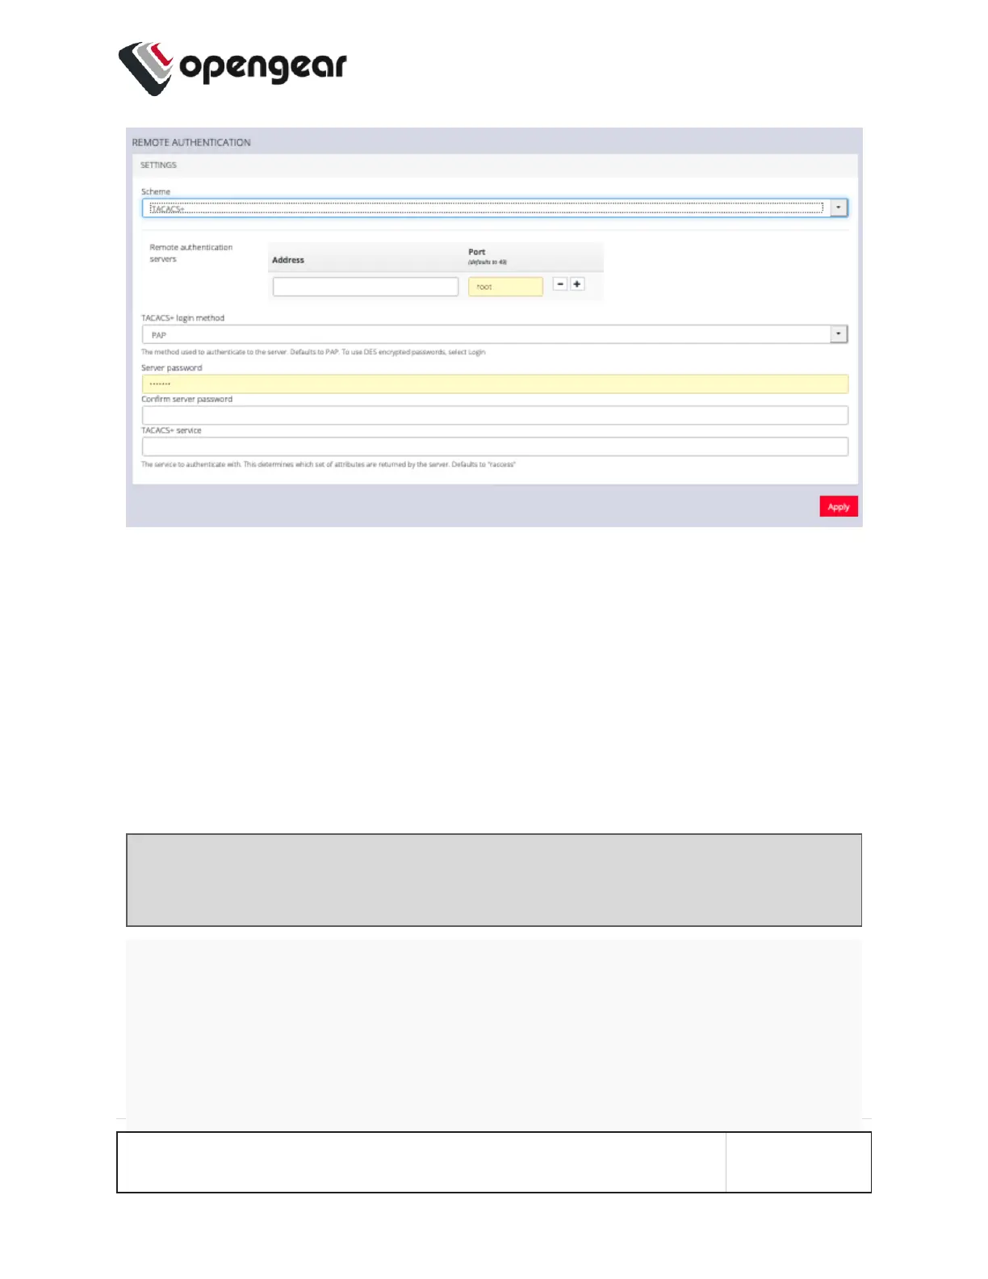Viewport: 988px width, 1279px height.
Task: Click the remote server Address input field
Action: point(366,287)
